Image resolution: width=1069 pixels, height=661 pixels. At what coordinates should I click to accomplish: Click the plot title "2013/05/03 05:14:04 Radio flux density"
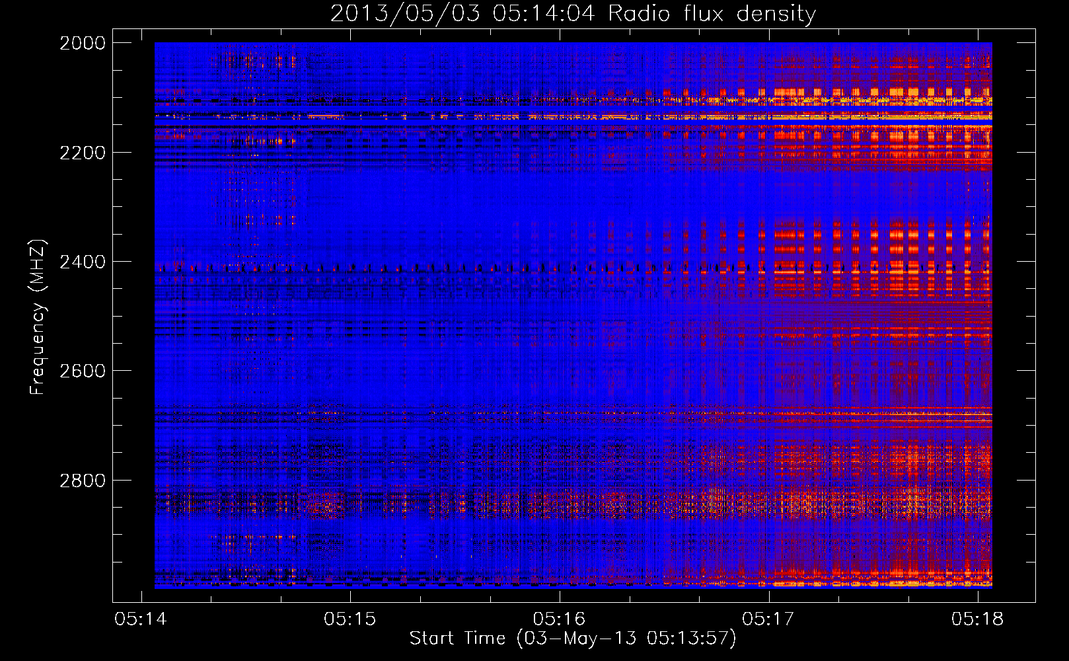(573, 13)
